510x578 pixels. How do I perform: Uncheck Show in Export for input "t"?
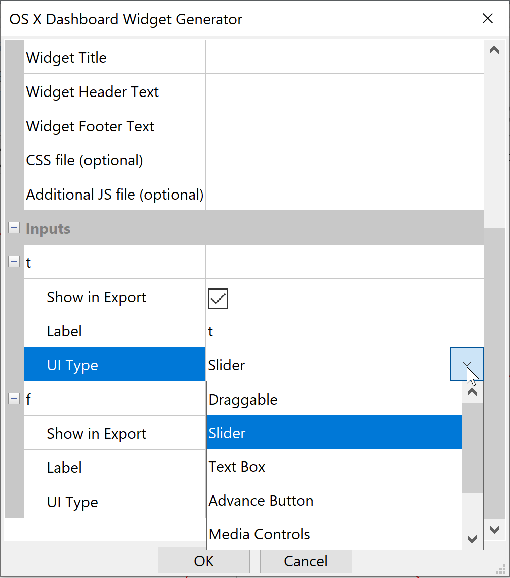(x=218, y=299)
